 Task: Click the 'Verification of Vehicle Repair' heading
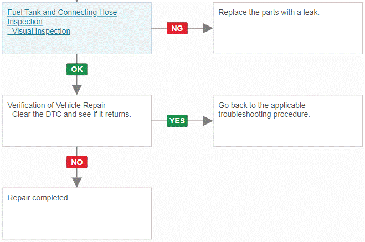(56, 105)
